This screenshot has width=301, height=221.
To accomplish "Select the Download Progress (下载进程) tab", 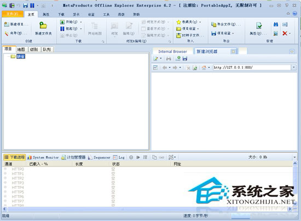I will (x=15, y=157).
